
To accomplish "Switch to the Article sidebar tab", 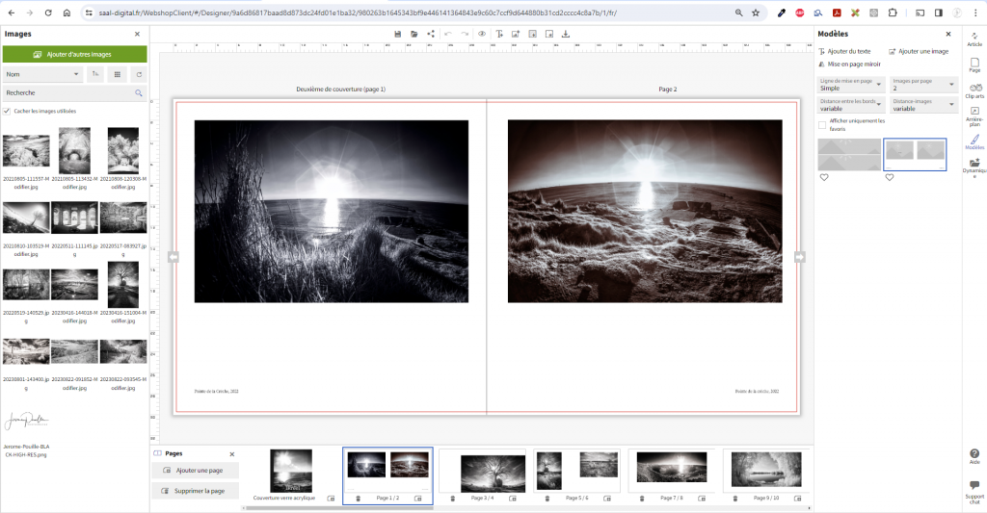I will (974, 39).
